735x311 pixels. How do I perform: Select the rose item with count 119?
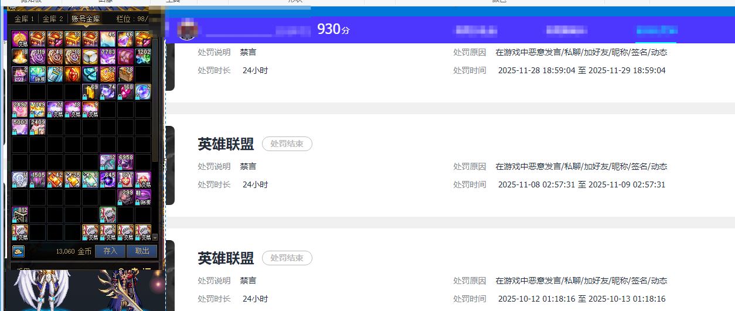pos(38,57)
